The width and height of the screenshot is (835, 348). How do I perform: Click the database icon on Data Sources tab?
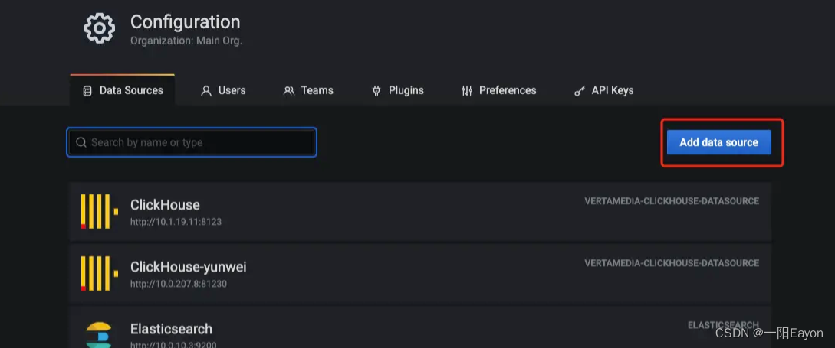[x=87, y=91]
